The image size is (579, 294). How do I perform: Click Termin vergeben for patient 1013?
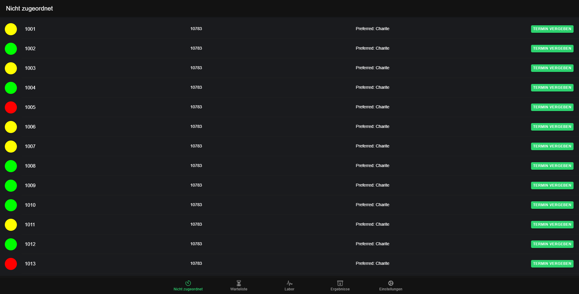552,264
